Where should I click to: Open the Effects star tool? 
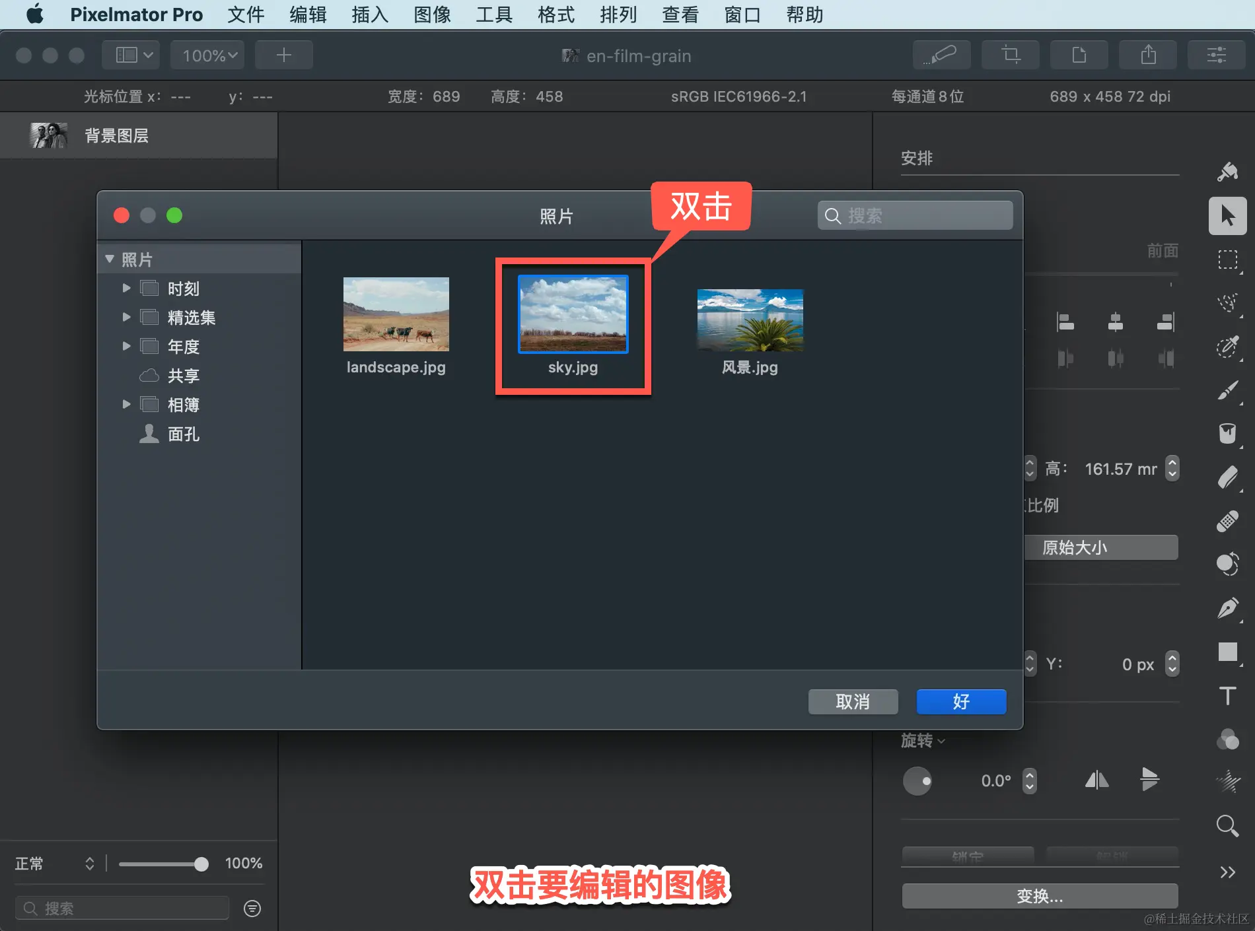[x=1227, y=782]
